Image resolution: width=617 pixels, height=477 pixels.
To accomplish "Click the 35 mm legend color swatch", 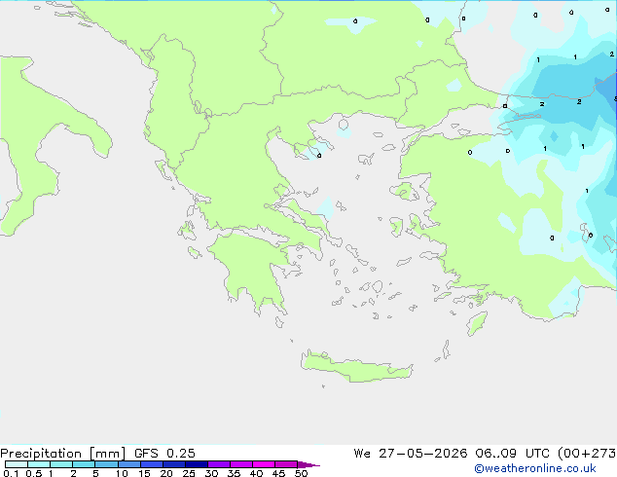I will [240, 464].
